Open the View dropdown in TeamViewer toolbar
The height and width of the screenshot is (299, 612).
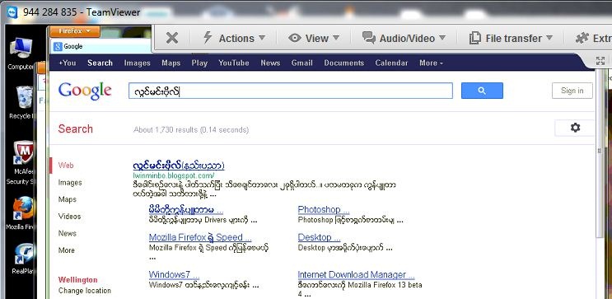(x=314, y=38)
